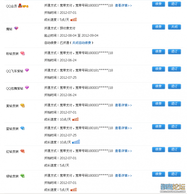The width and height of the screenshot is (187, 194).
Task: Unsubscribe QQ会员 with 退订 button
Action: click(174, 4)
